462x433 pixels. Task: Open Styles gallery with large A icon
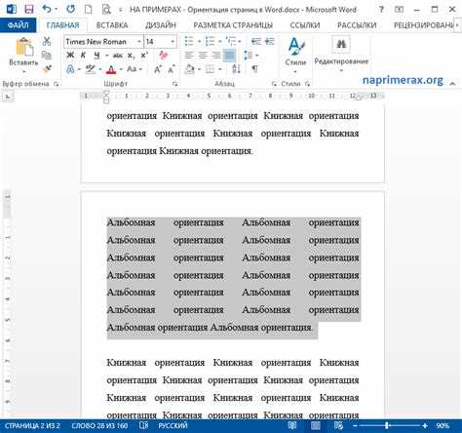coord(295,47)
